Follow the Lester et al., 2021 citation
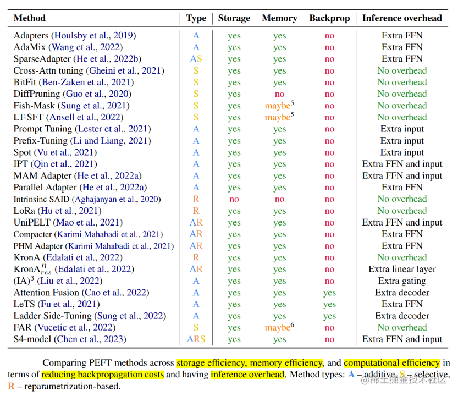This screenshot has height=396, width=458. tap(113, 129)
